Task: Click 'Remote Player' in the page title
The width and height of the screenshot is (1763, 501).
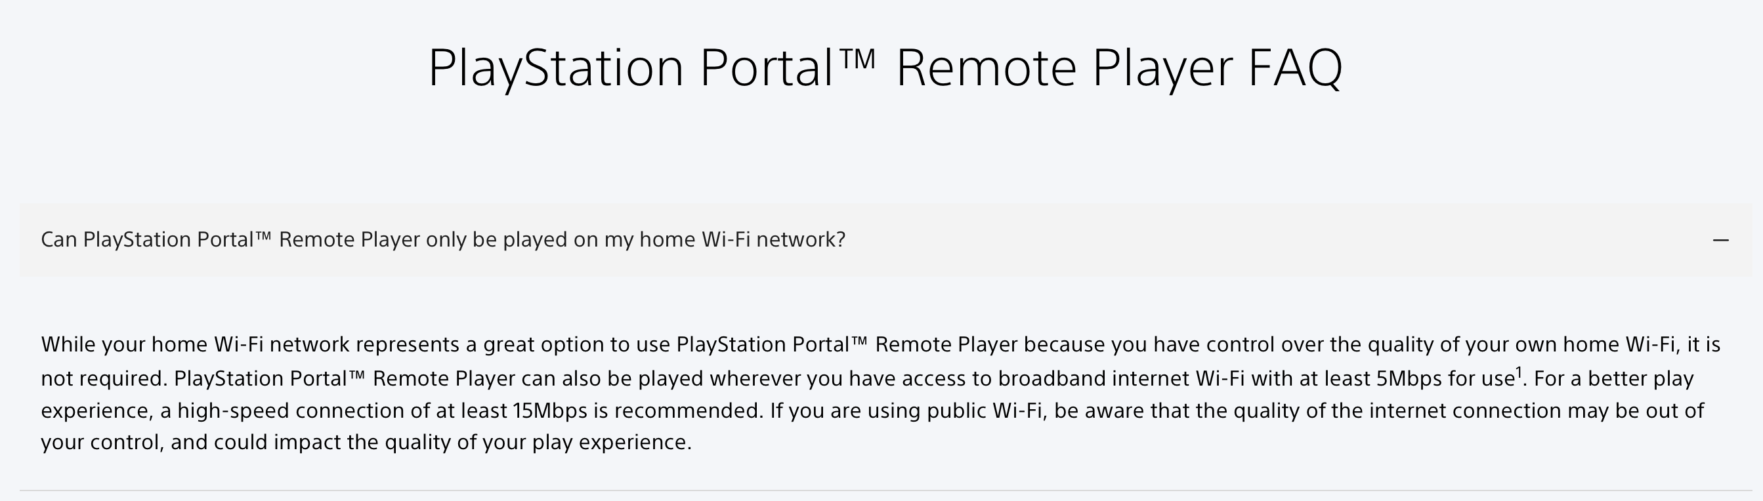Action: point(1063,68)
